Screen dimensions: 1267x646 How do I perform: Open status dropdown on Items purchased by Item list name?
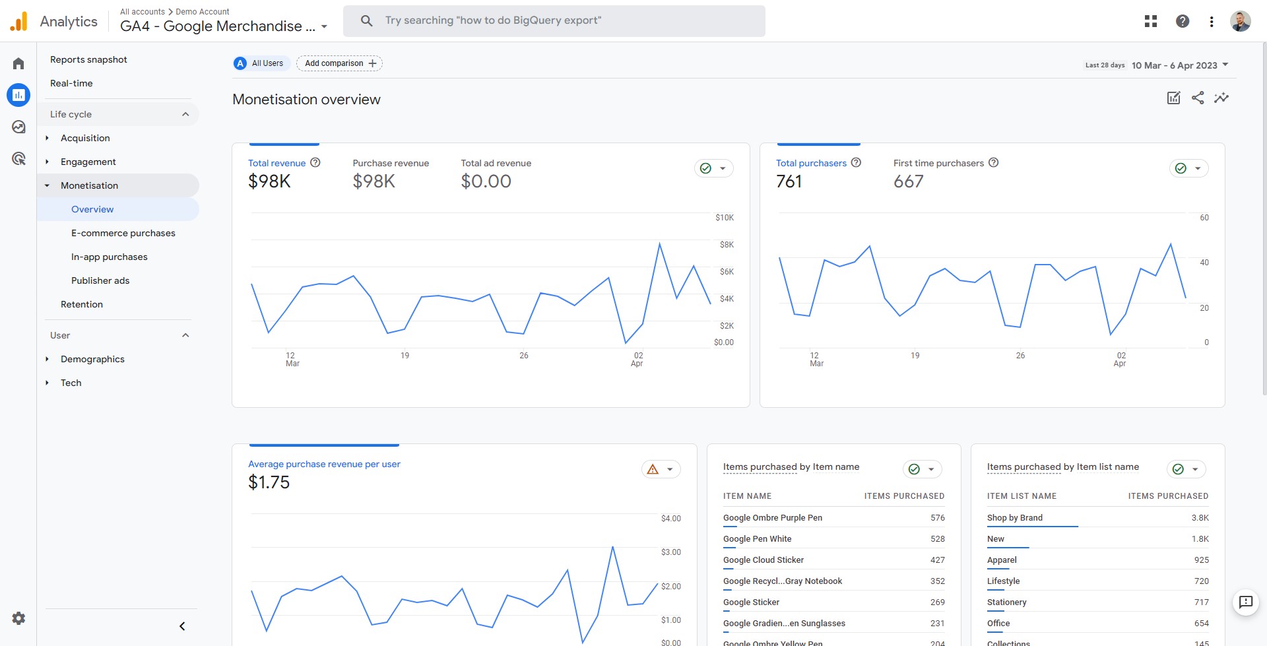point(1186,469)
